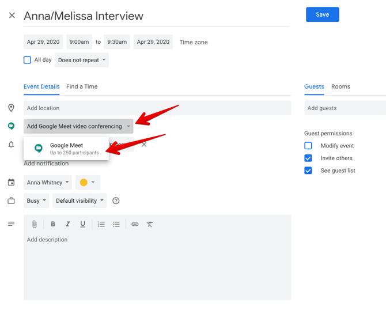Insert a bulleted list in description

point(116,224)
